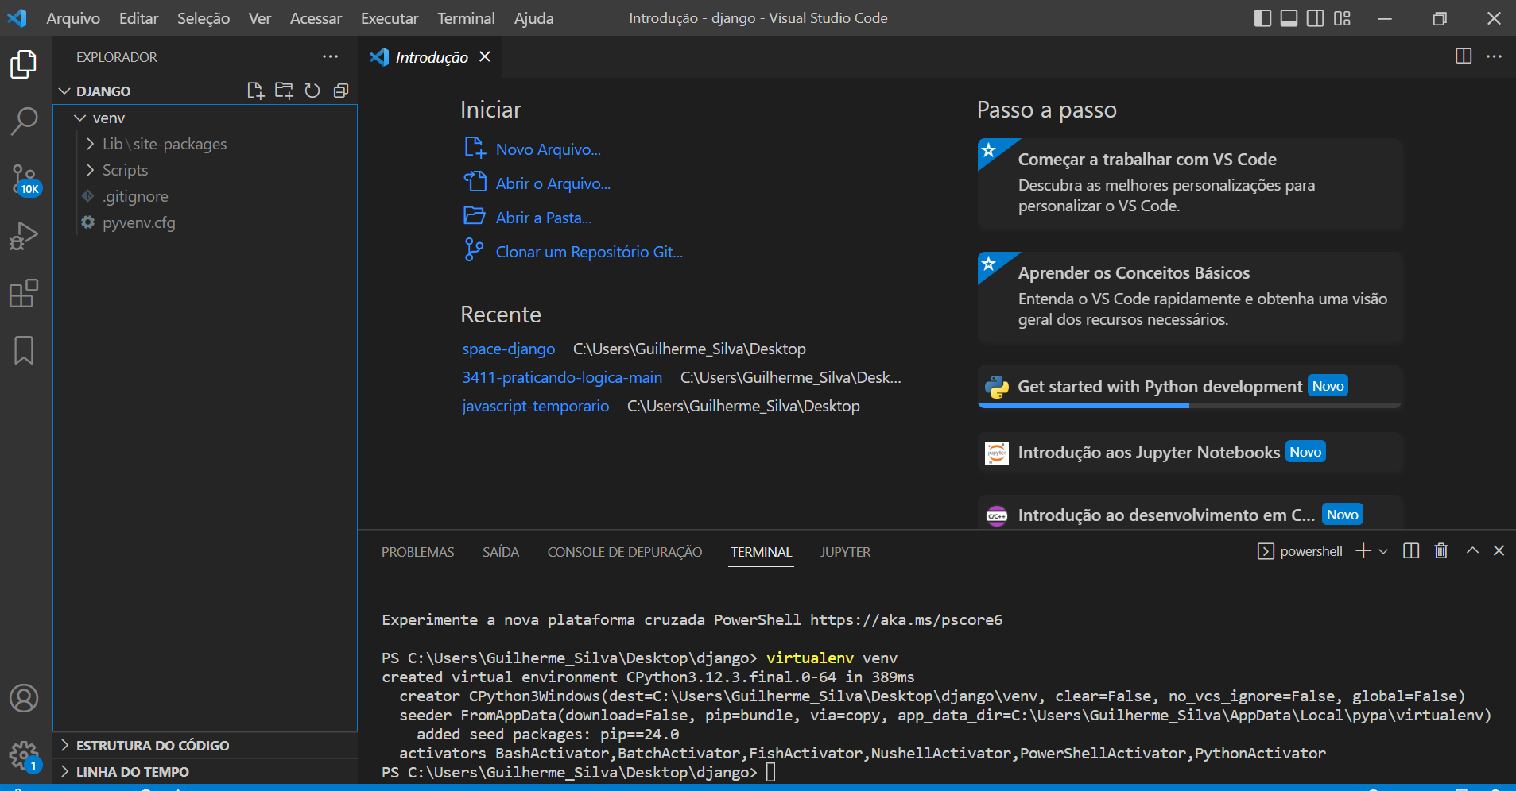
Task: Customize layout button in title bar
Action: click(1343, 18)
